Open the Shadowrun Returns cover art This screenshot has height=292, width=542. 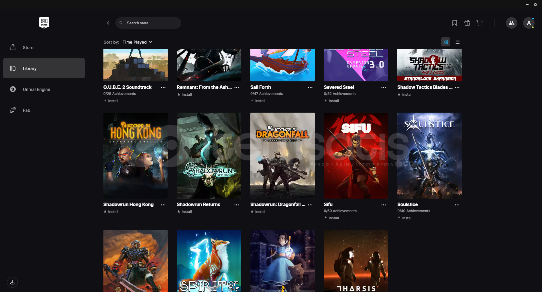click(209, 156)
